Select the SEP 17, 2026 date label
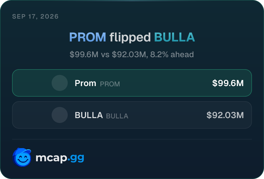264x179 pixels. [x=35, y=16]
